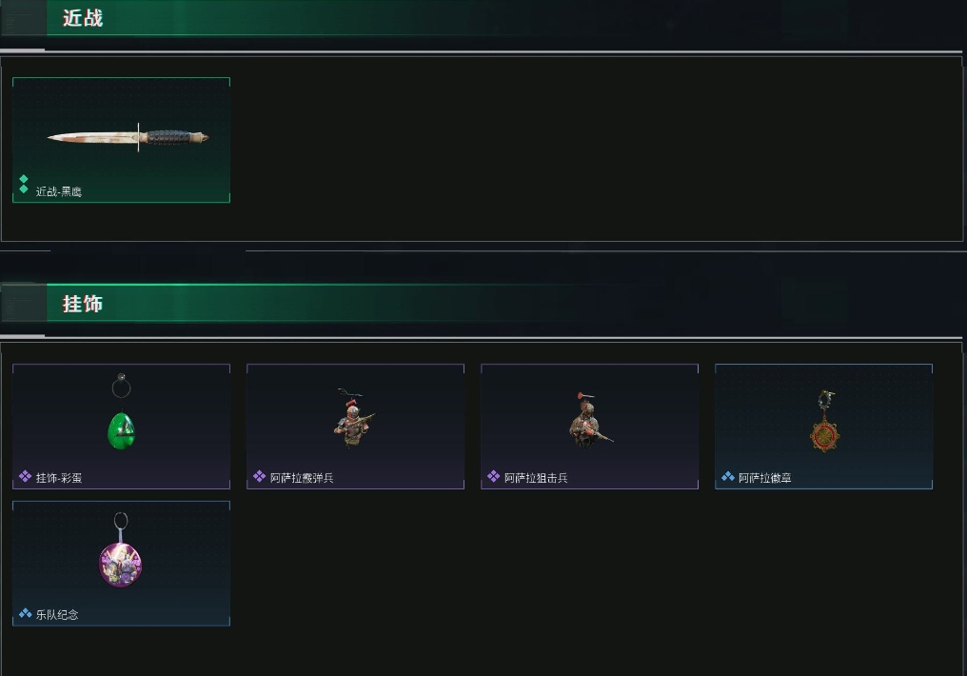Click the 乐队纪念 item label
The width and height of the screenshot is (967, 676).
[57, 615]
